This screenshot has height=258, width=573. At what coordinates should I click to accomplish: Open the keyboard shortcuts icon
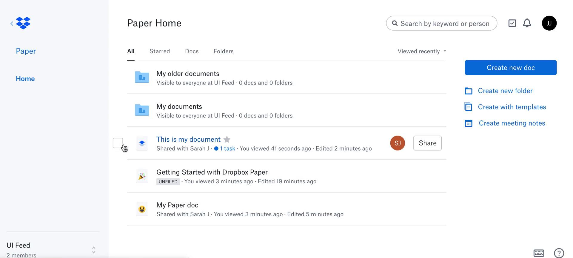coord(539,253)
